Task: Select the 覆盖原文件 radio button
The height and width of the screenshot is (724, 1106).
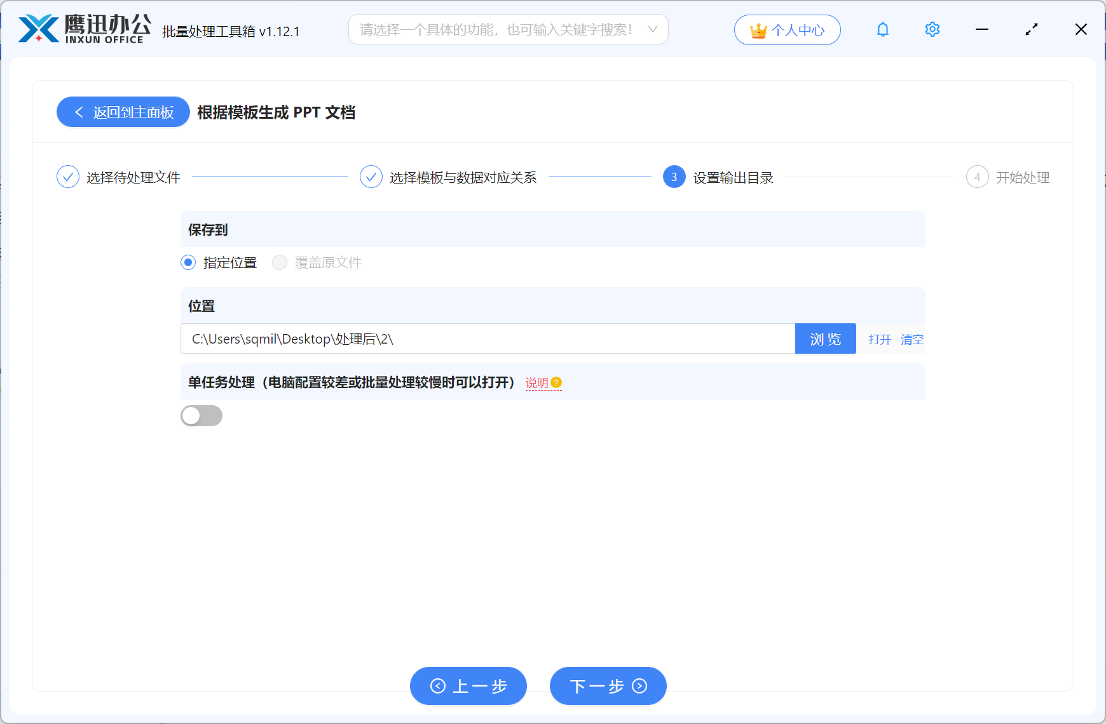Action: tap(280, 262)
